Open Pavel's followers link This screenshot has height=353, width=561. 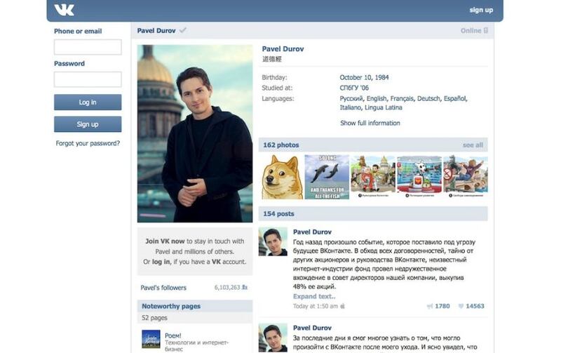(163, 288)
